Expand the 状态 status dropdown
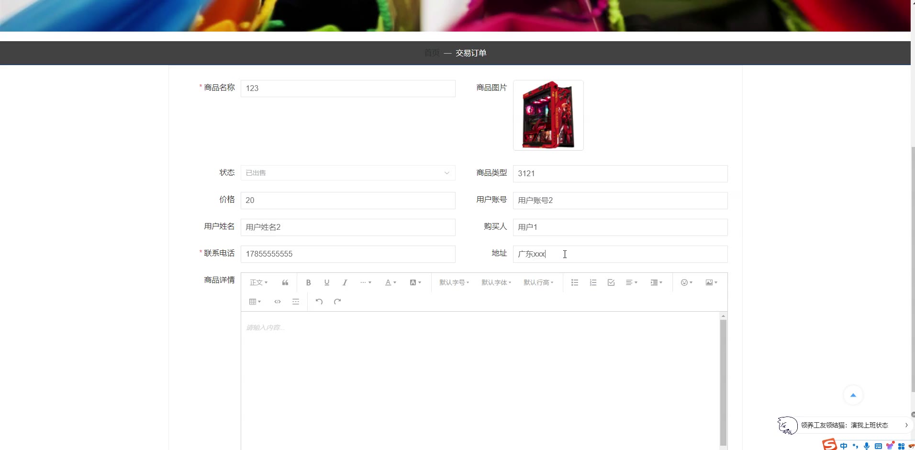This screenshot has width=915, height=450. (x=348, y=173)
